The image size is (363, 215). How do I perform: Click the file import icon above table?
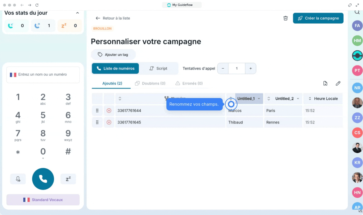325,83
